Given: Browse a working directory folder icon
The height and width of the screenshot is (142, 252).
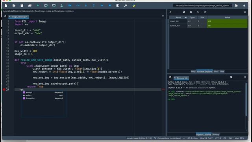Looking at the screenshot, I should [236, 6].
